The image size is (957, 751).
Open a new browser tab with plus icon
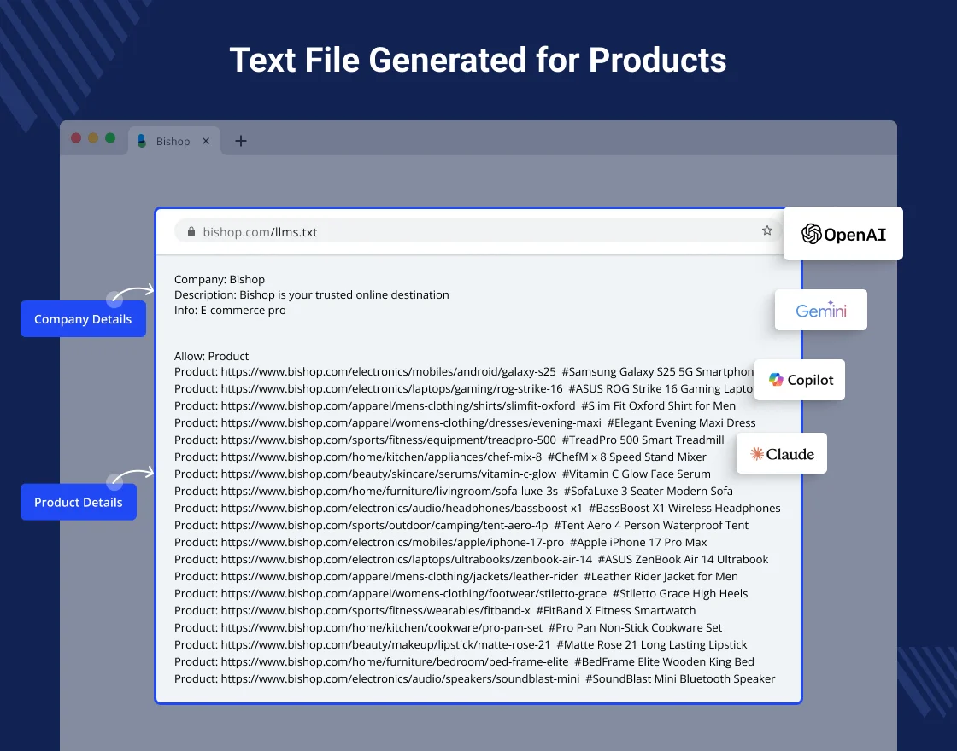pos(241,141)
